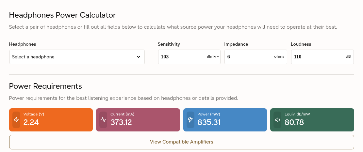The height and width of the screenshot is (152, 363).
Task: Click the headphone dropdown chevron arrow
Action: 139,57
